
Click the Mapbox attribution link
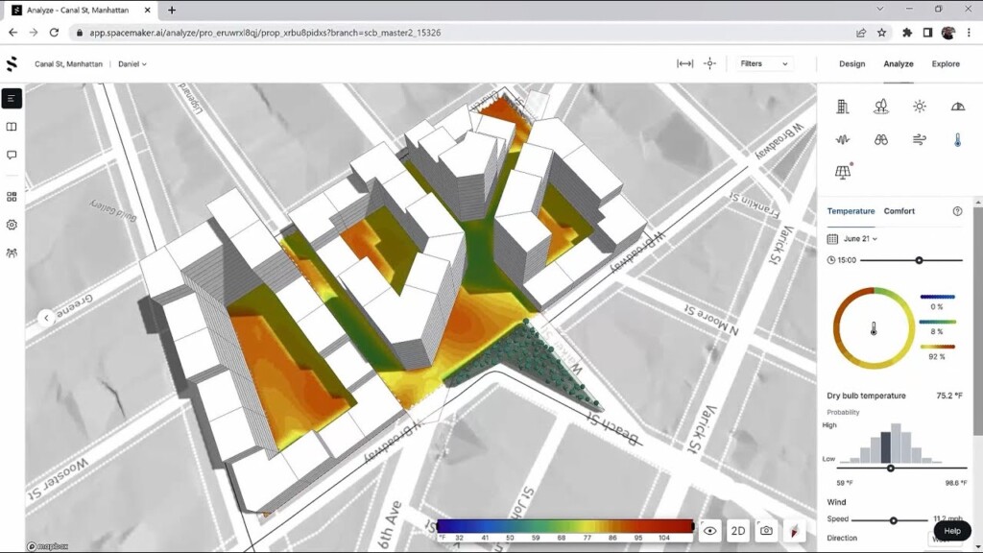click(48, 546)
